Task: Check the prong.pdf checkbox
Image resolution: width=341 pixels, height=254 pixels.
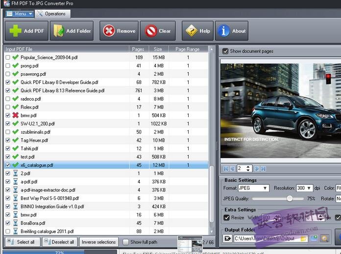Action: pos(8,65)
